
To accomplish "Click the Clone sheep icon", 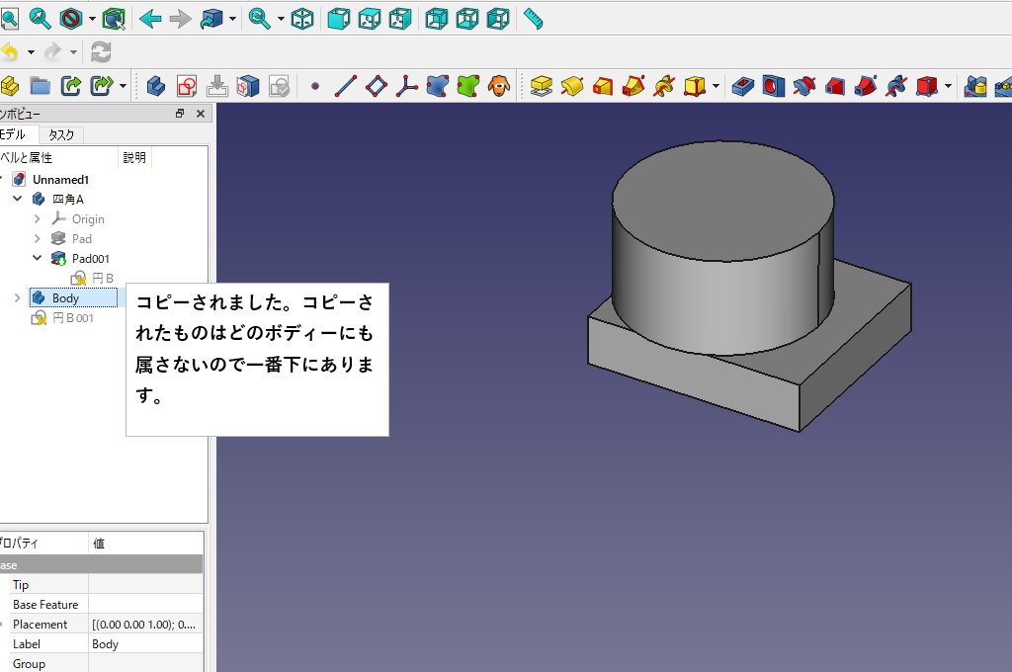I will 499,85.
